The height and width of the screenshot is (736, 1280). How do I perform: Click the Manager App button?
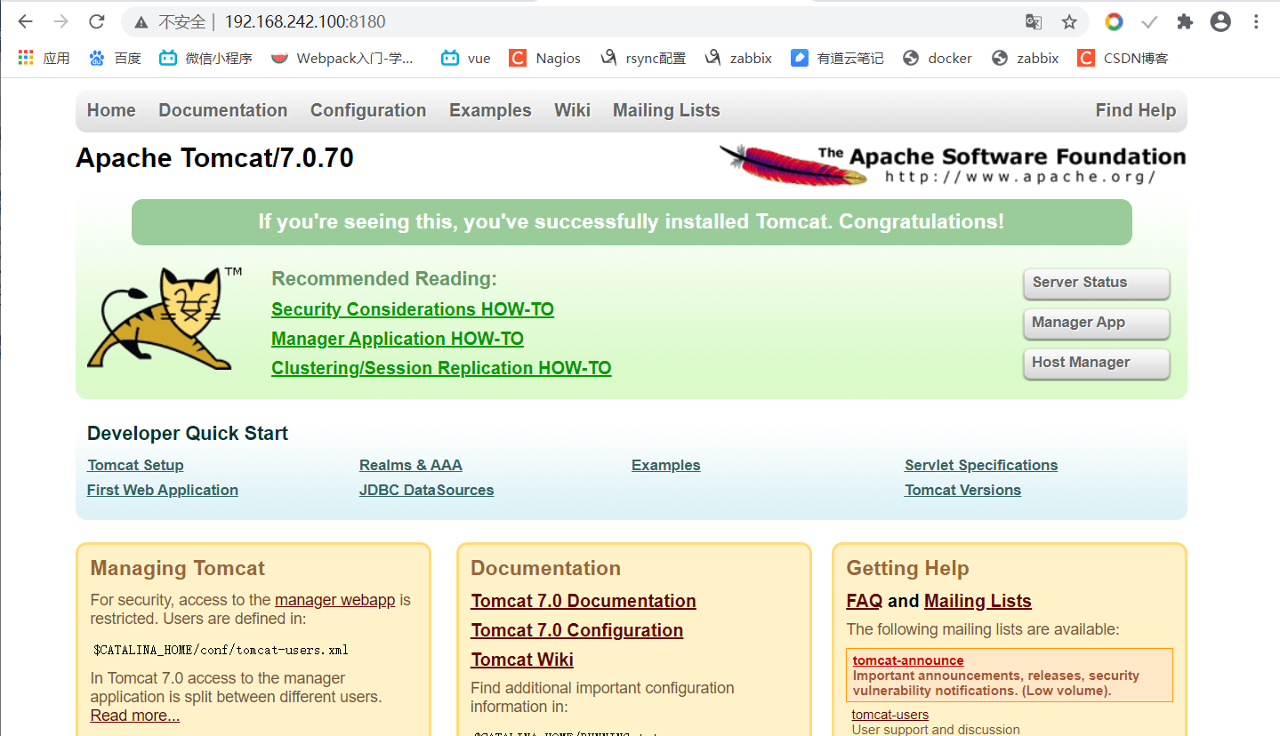coord(1097,324)
